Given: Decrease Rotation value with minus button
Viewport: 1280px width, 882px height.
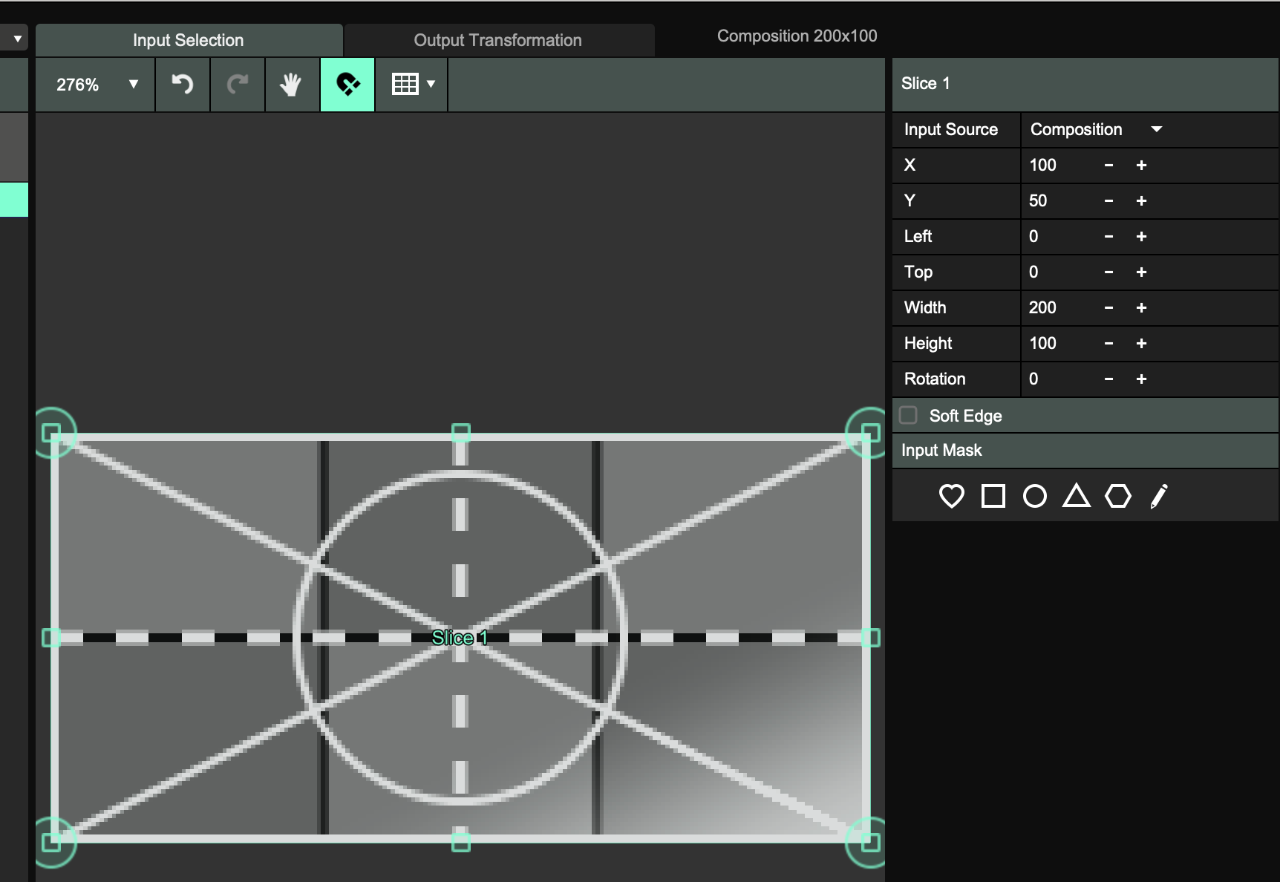Looking at the screenshot, I should pyautogui.click(x=1108, y=379).
